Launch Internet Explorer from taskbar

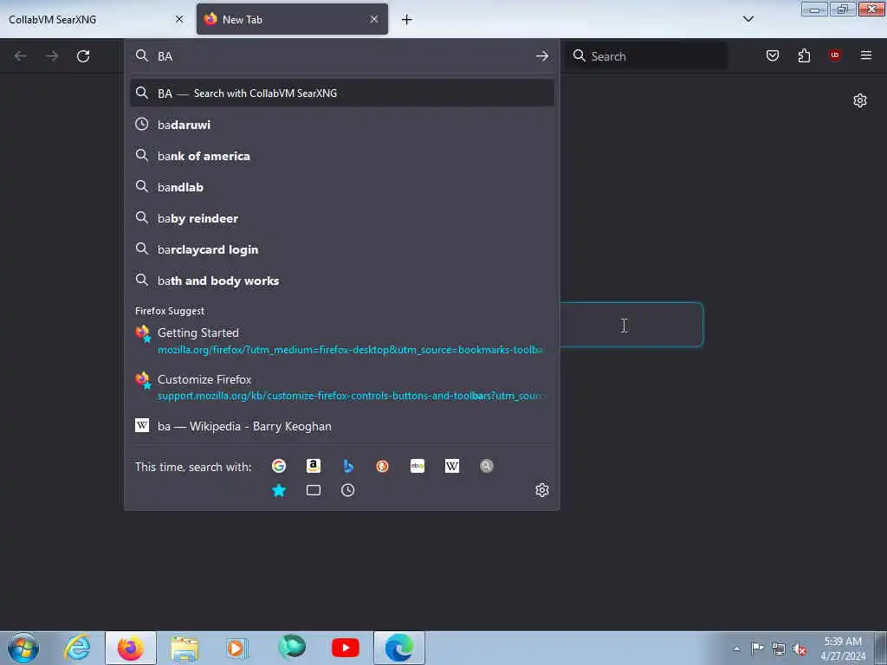[x=77, y=648]
